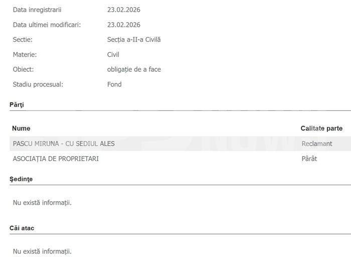Click the Ședințe section heading
This screenshot has height=257, width=351.
pos(21,179)
